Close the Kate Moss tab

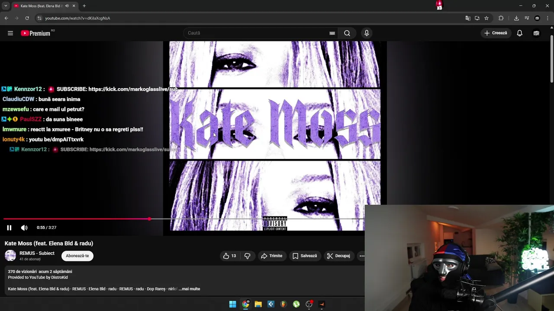click(74, 6)
